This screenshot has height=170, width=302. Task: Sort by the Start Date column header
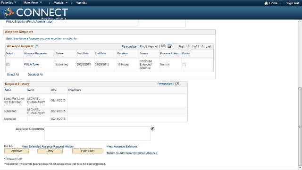pyautogui.click(x=83, y=53)
